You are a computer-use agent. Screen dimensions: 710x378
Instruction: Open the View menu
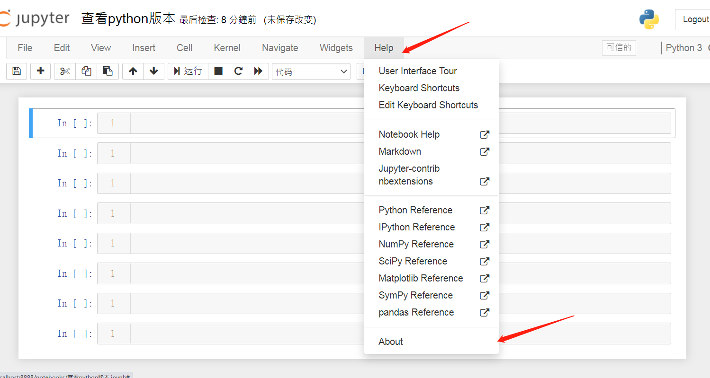pos(101,48)
